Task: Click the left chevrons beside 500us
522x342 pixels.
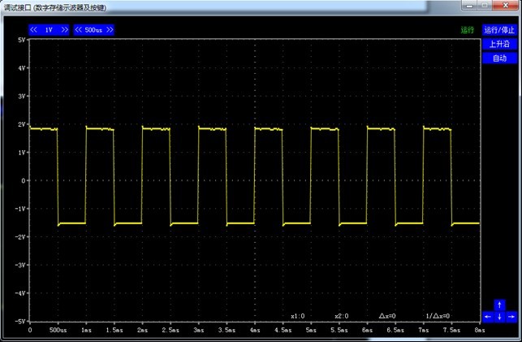Action: (79, 30)
